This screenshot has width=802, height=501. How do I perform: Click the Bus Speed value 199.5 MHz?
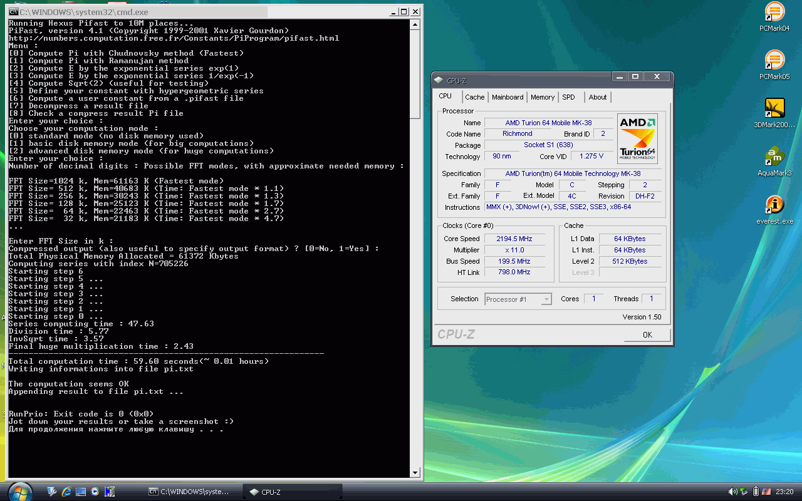[x=514, y=261]
